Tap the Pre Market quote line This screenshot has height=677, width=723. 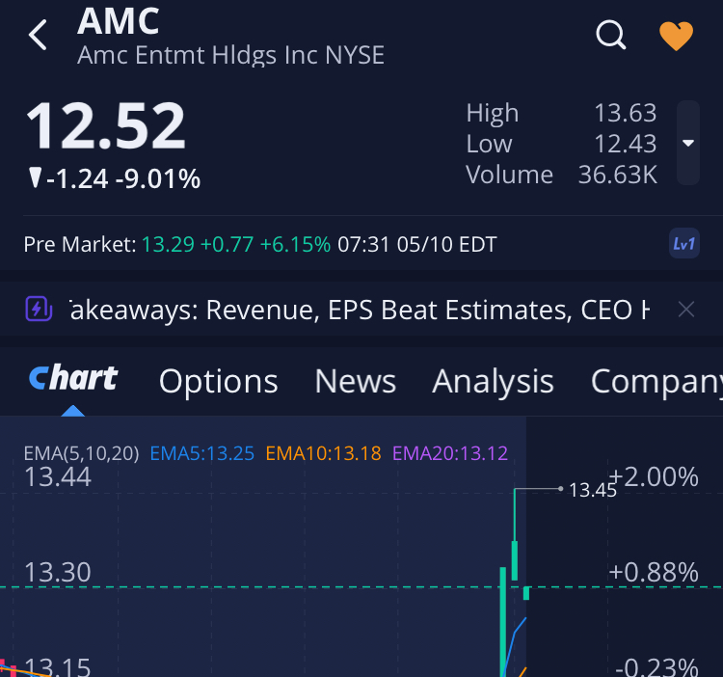[260, 244]
